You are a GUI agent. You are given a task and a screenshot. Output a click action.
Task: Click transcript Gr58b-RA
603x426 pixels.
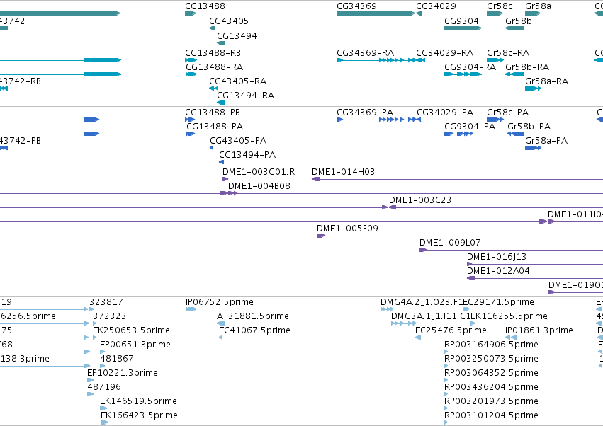click(x=527, y=67)
